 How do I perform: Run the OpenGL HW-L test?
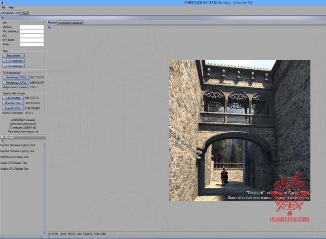pos(13,108)
